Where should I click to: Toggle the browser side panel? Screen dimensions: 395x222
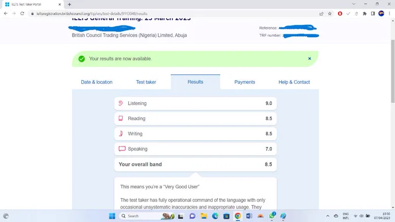point(373,13)
